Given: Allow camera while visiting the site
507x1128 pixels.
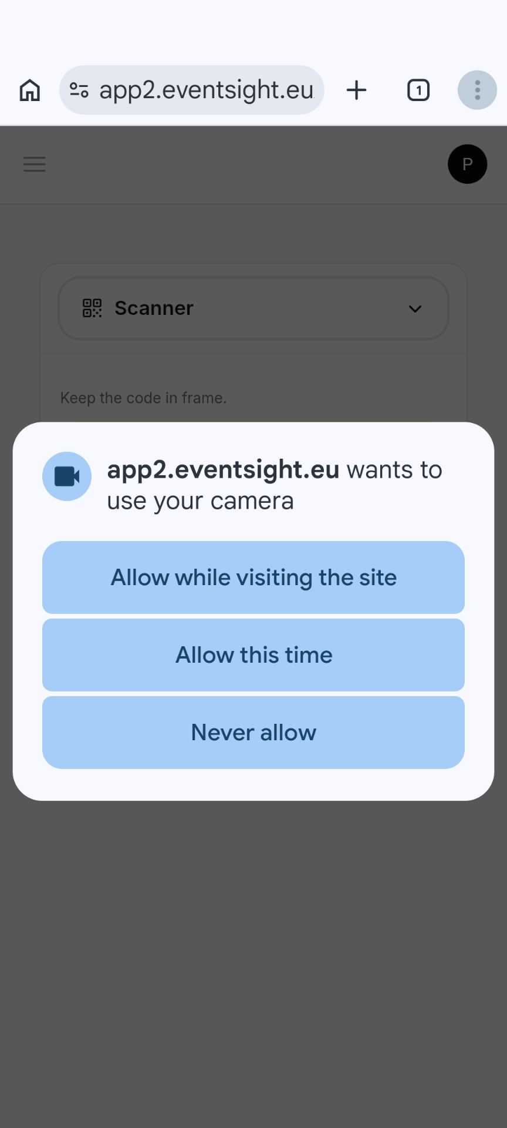Looking at the screenshot, I should pos(253,578).
